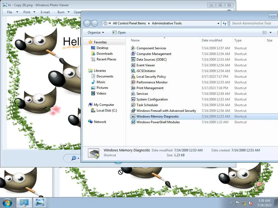This screenshot has height=208, width=278.
Task: Select the Event Viewer shortcut icon
Action: [133, 65]
